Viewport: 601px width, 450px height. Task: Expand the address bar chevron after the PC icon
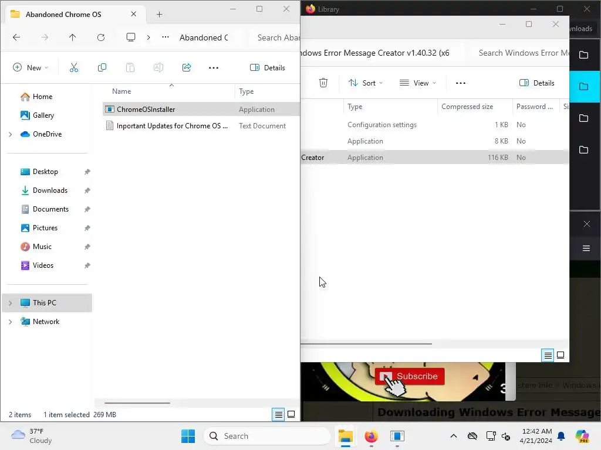tap(148, 37)
